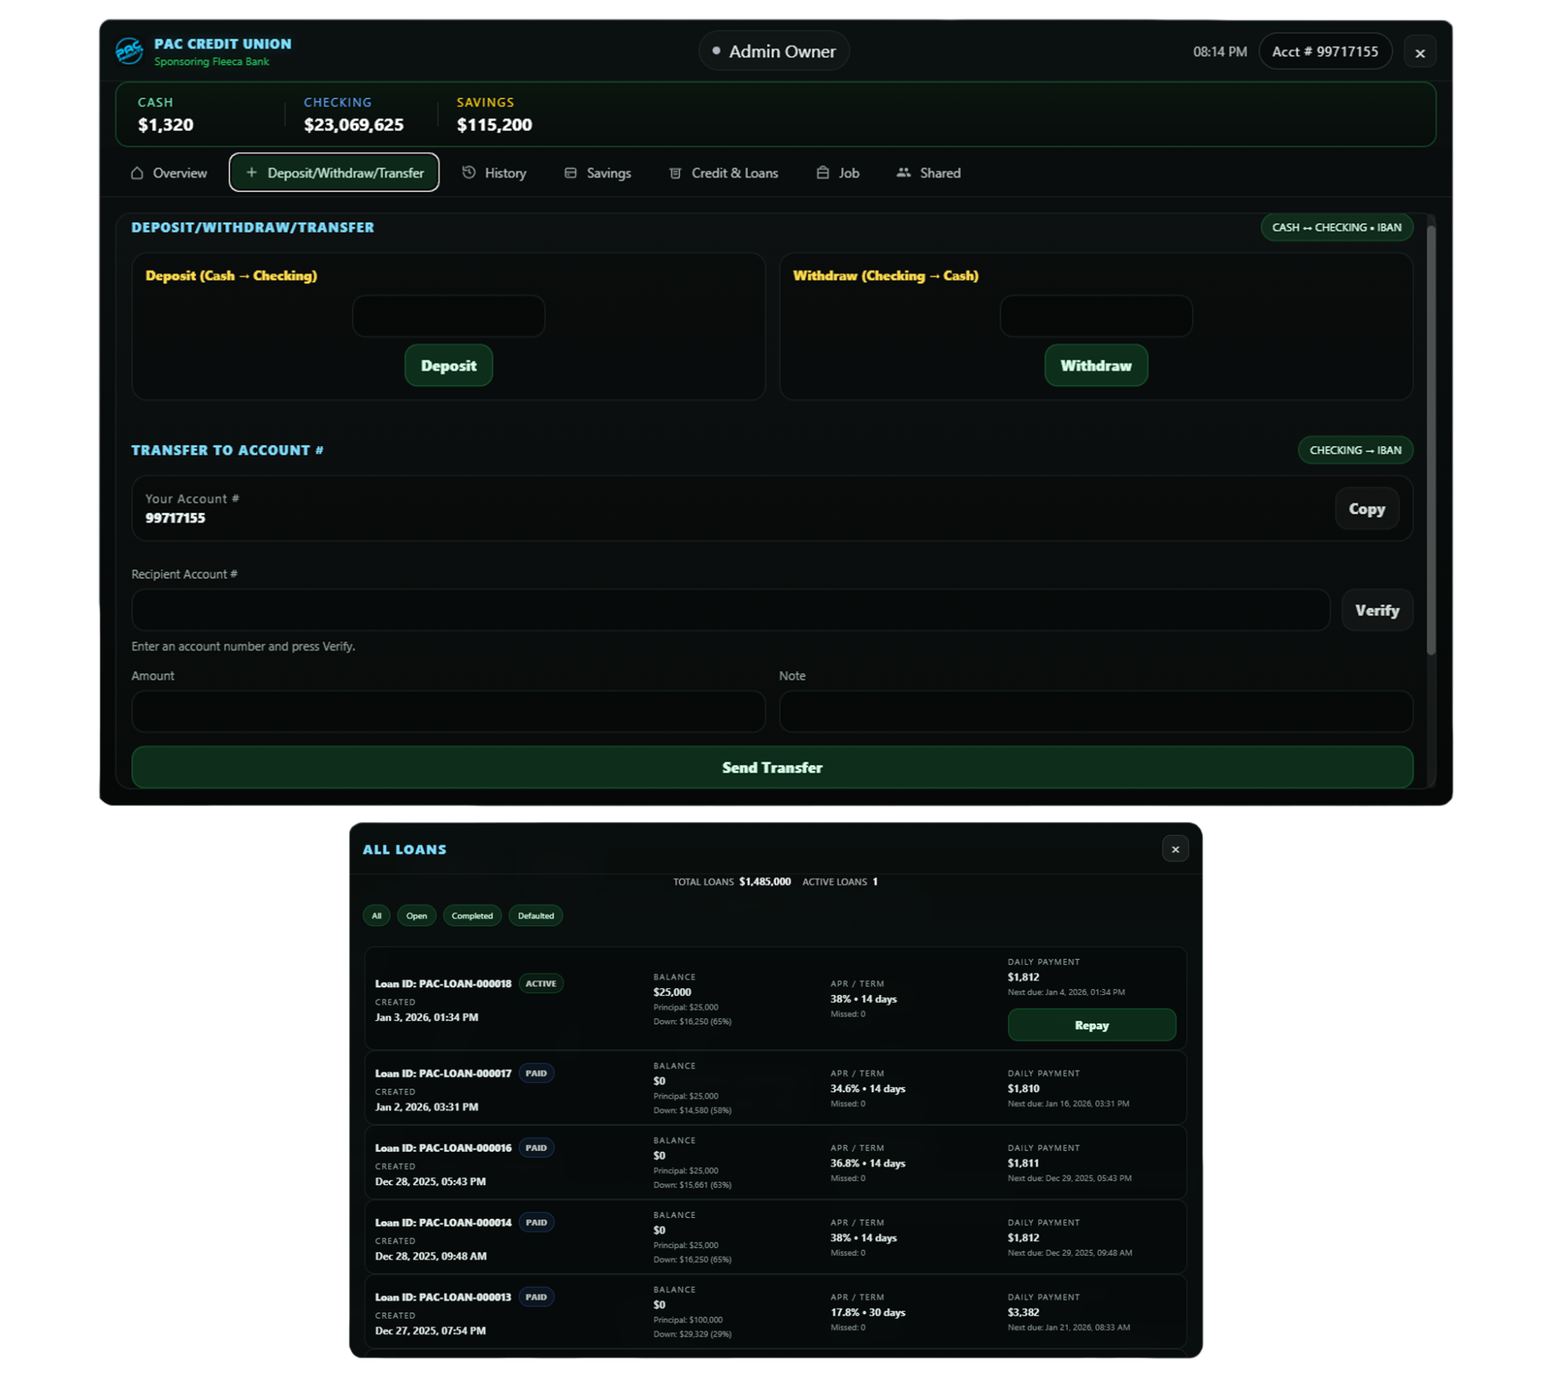Filter loans by Open
1552x1377 pixels.
417,916
